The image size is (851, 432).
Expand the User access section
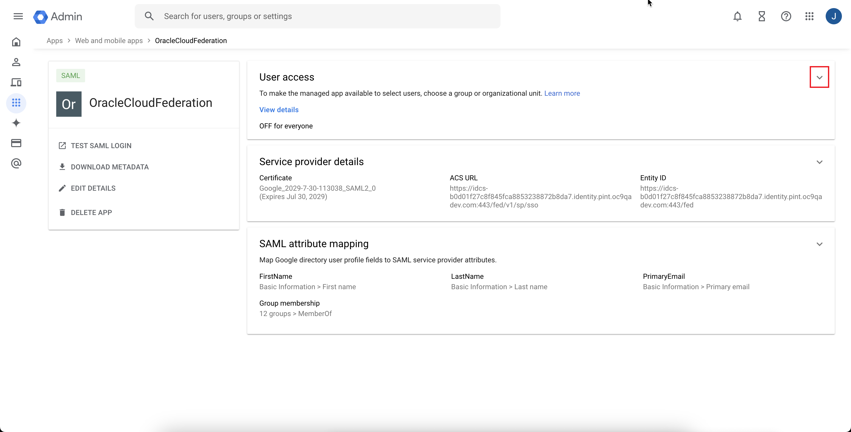(x=820, y=77)
